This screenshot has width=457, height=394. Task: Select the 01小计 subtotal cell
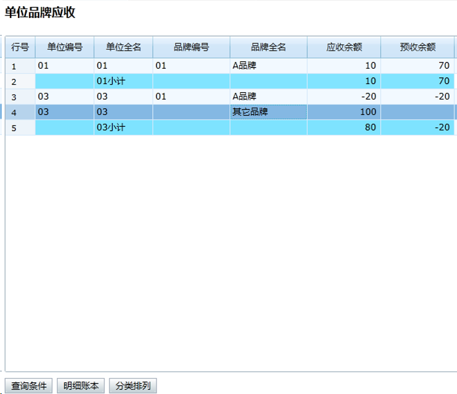pos(123,81)
